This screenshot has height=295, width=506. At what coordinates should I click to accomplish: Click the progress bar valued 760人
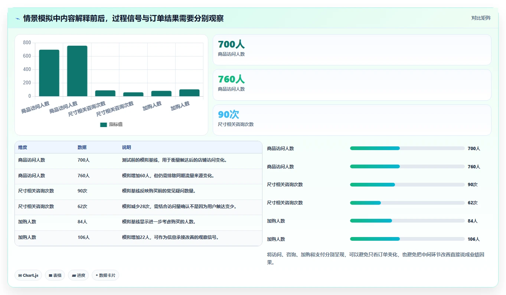(x=407, y=166)
